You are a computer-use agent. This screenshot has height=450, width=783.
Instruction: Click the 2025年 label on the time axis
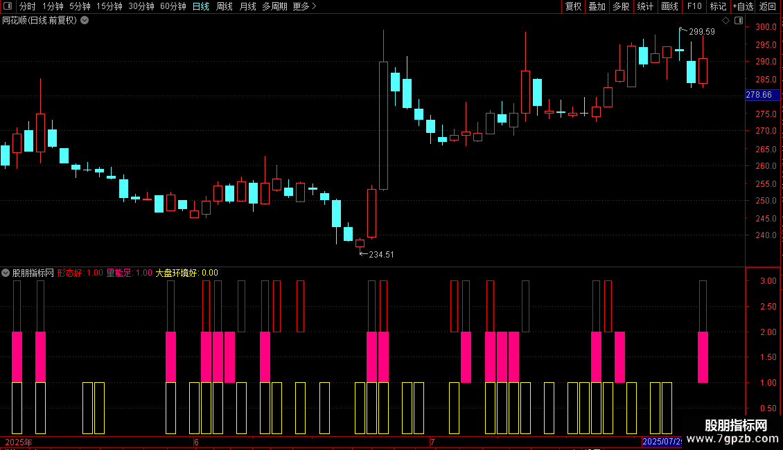(x=19, y=442)
